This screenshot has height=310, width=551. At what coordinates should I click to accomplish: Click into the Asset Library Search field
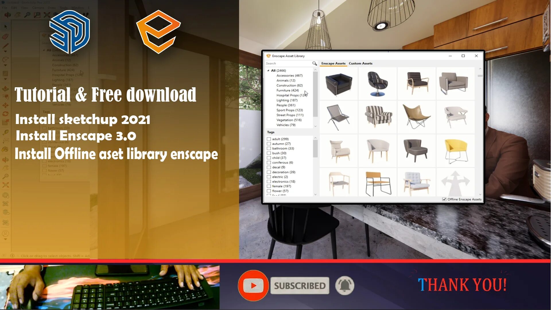[x=288, y=63]
